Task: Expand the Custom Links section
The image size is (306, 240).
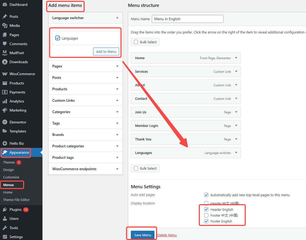Action: (117, 100)
